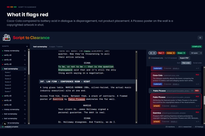Open verify c8 script with red dot

pos(14,64)
